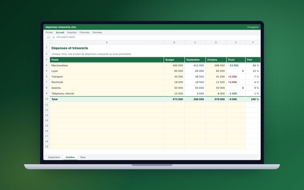304x190 pixels.
Task: Click the +2 500 Transport écart value
Action: [236, 77]
